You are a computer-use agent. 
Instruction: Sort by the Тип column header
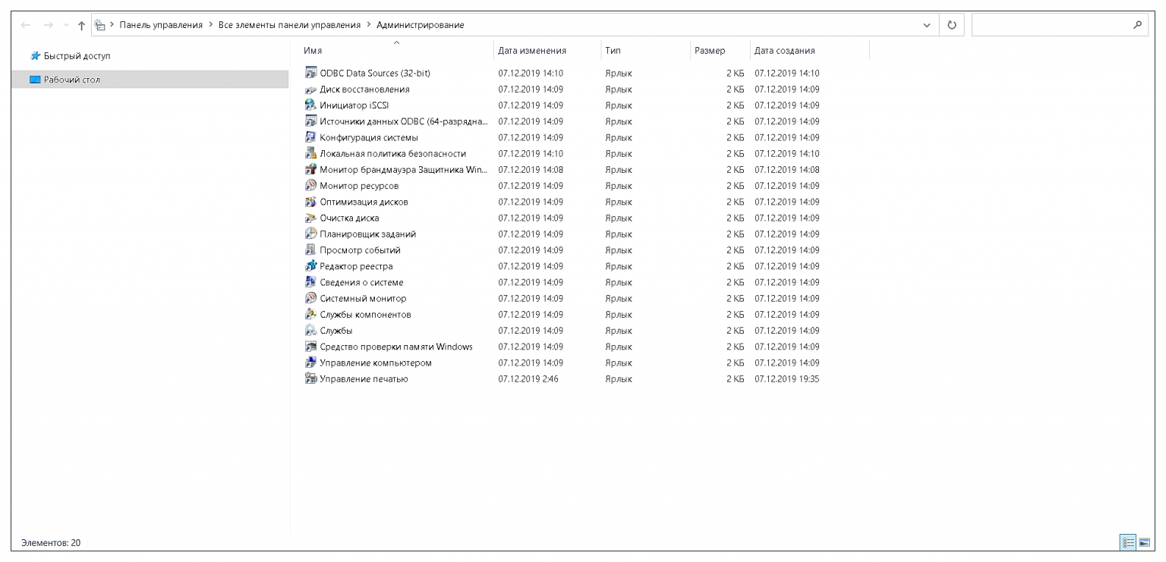[x=613, y=51]
